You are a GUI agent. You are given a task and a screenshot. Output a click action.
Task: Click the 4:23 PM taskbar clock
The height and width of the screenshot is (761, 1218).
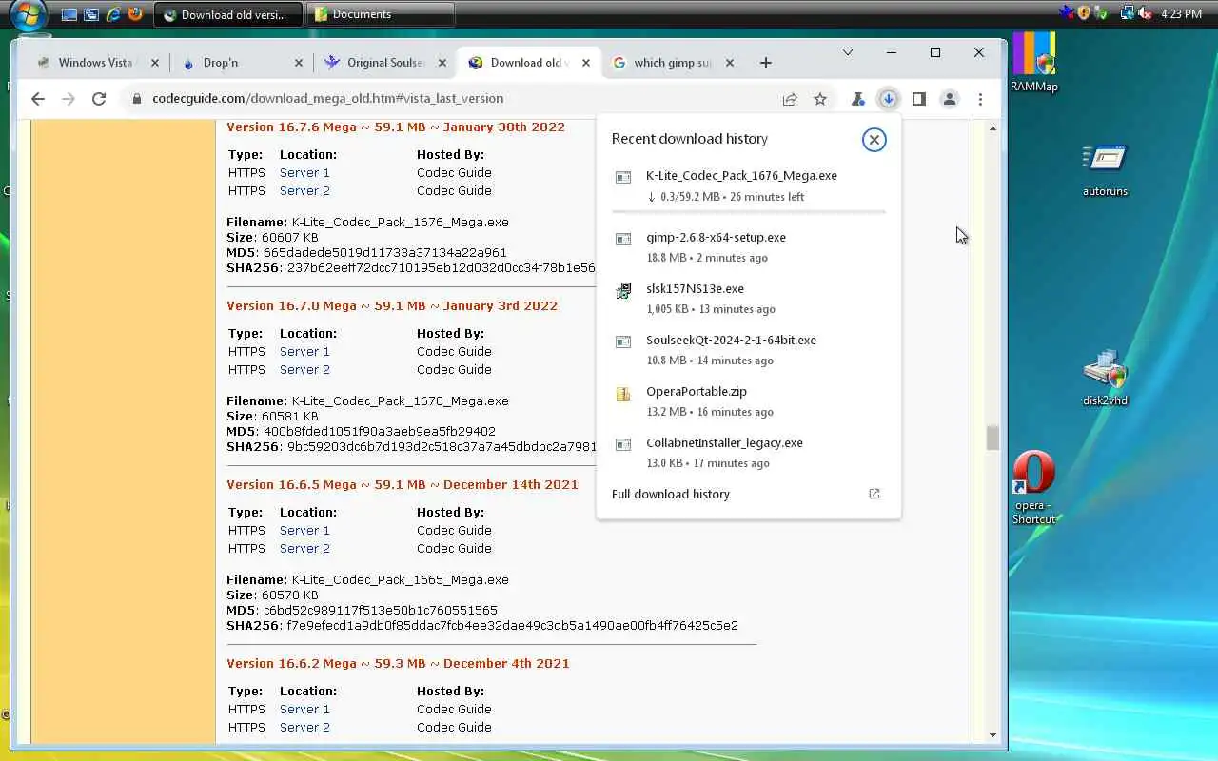point(1182,14)
